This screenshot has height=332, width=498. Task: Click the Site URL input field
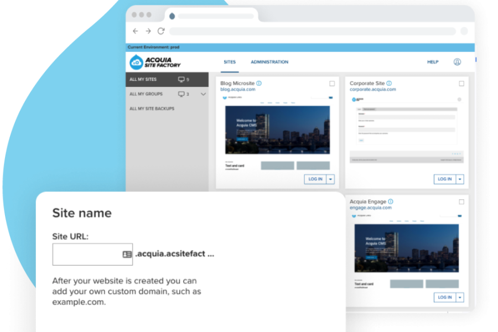point(86,255)
